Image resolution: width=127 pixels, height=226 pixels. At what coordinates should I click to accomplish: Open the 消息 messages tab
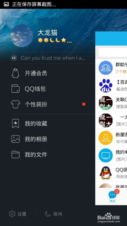pyautogui.click(x=113, y=196)
